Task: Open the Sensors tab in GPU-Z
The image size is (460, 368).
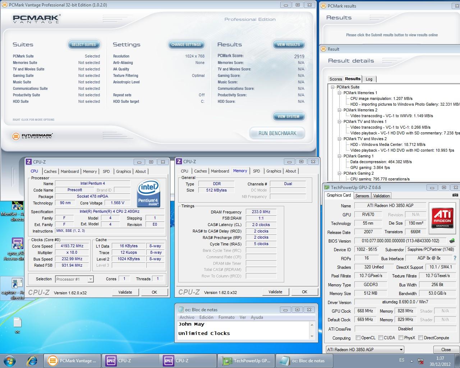Action: point(362,196)
